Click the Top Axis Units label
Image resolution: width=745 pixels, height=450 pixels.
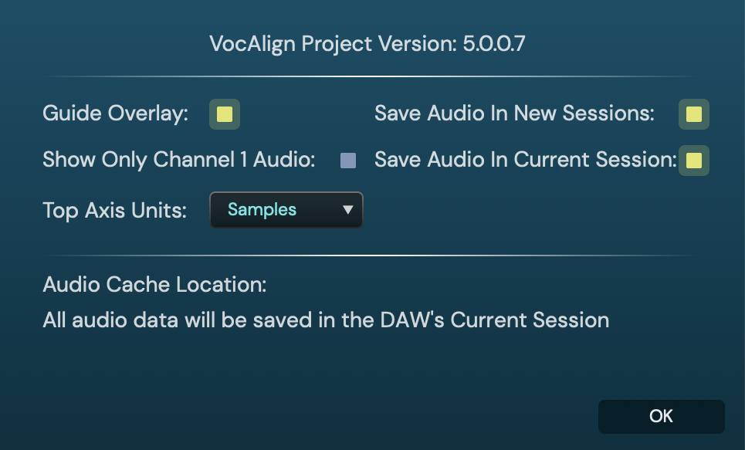tap(114, 211)
